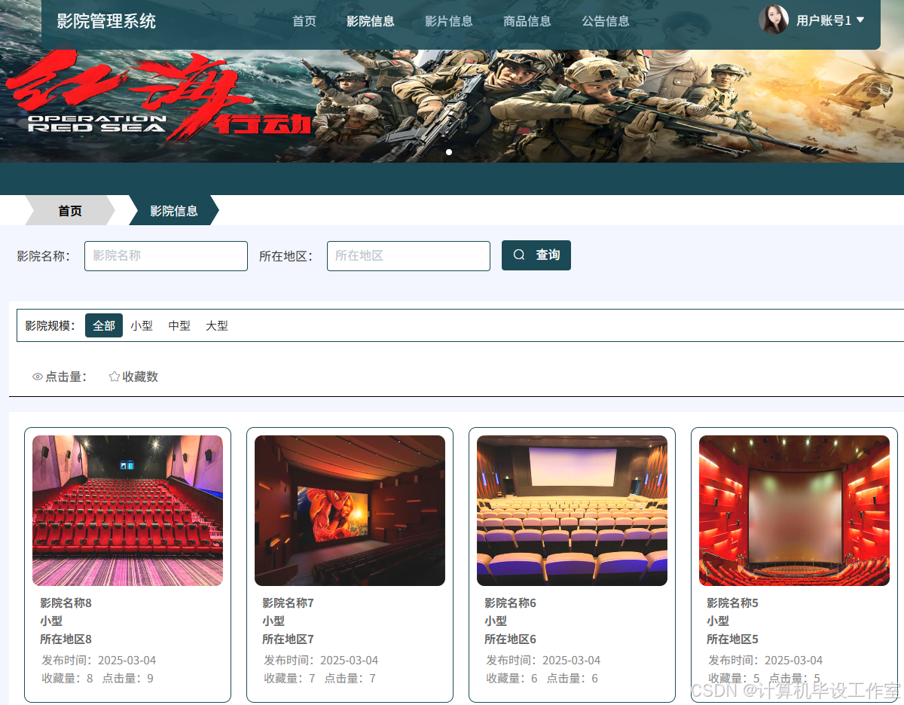Select 中型 cinema size filter
Screen dimensions: 904x705
(x=179, y=325)
